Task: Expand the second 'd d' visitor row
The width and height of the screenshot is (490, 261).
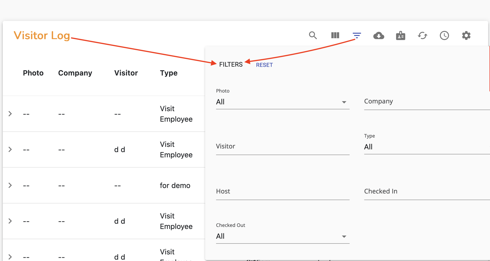Action: point(10,221)
